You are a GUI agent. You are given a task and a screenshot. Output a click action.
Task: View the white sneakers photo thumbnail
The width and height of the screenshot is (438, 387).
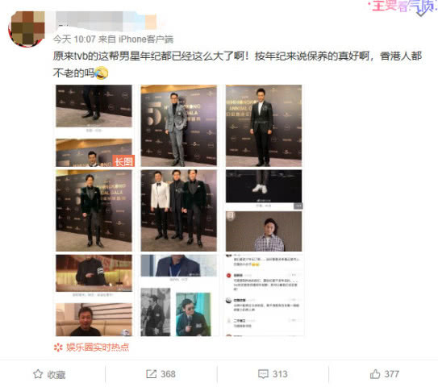(x=264, y=186)
